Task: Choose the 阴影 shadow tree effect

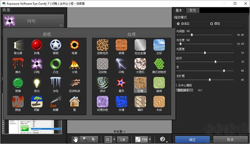Action: (37, 104)
